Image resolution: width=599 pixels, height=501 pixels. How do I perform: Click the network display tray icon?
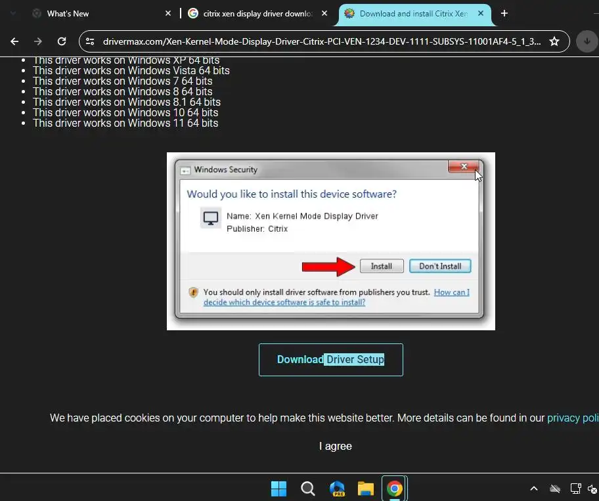575,489
